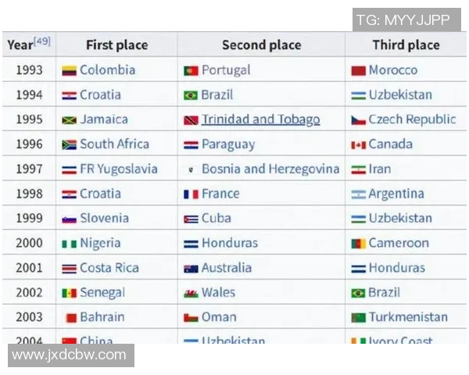469x375 pixels.
Task: Click the Argentina flag icon
Action: [x=358, y=194]
